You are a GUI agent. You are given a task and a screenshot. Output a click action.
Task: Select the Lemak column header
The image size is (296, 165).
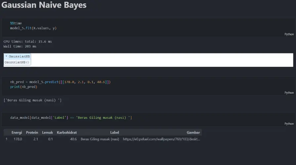click(x=47, y=132)
